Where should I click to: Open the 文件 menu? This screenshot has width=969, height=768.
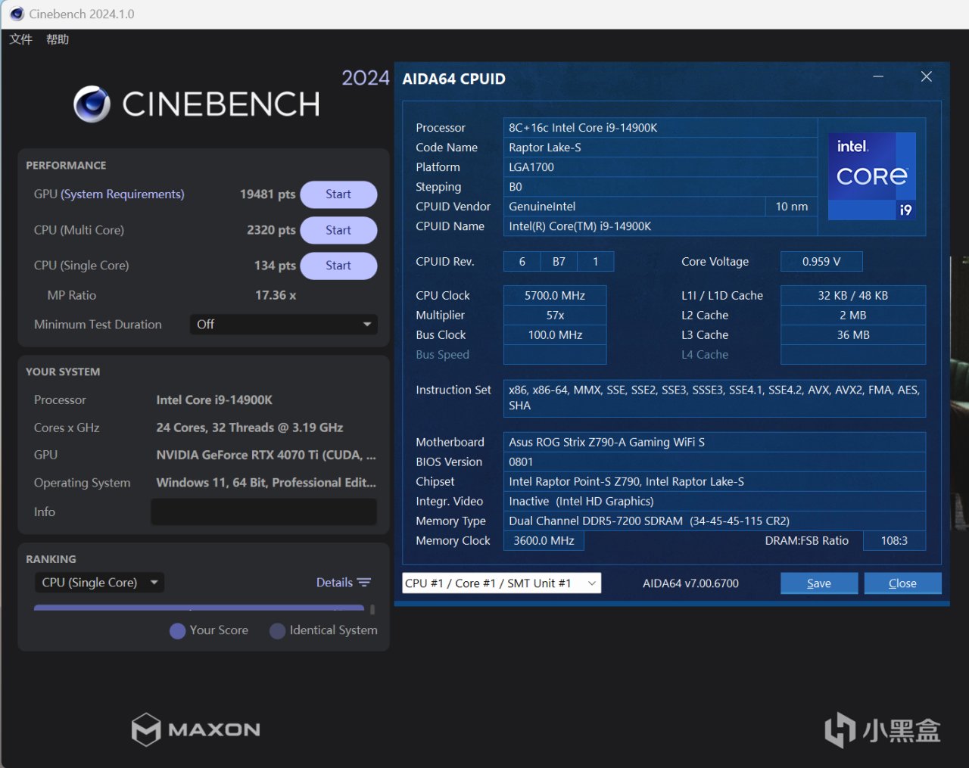coord(20,39)
